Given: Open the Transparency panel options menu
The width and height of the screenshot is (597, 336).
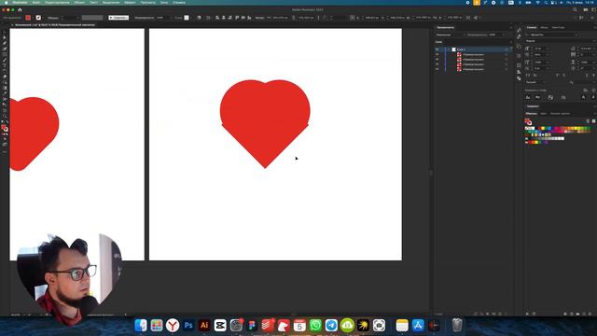Looking at the screenshot, I should pyautogui.click(x=511, y=27).
